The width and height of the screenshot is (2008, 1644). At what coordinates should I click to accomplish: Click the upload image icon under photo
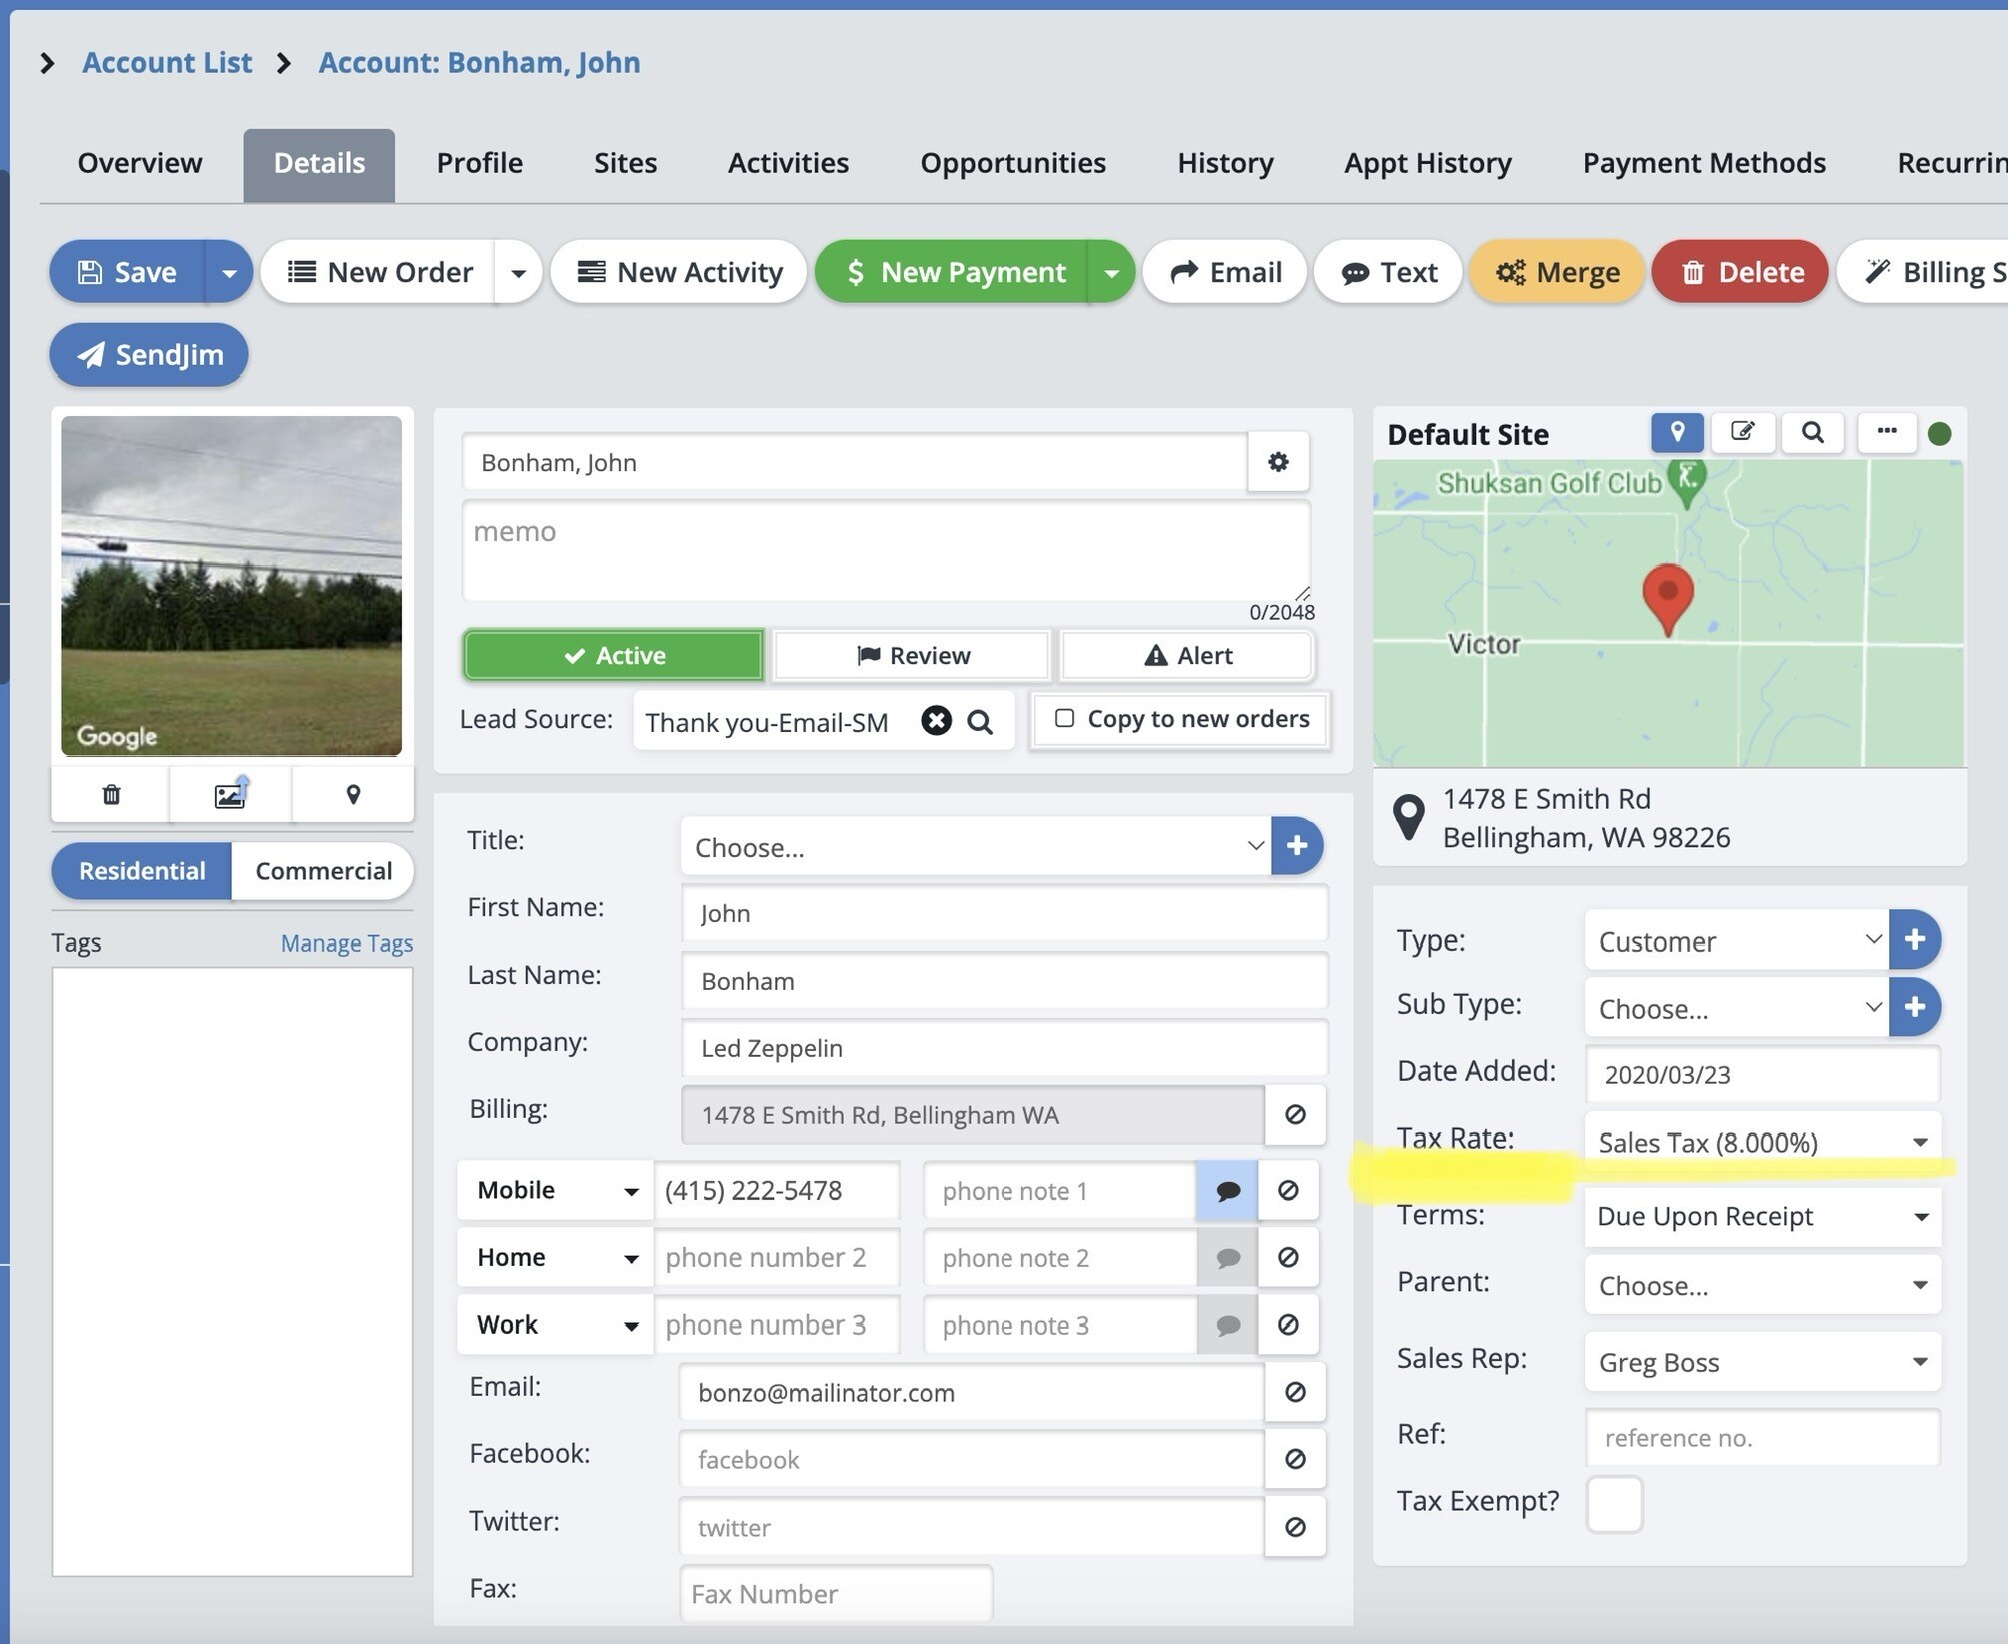231,795
